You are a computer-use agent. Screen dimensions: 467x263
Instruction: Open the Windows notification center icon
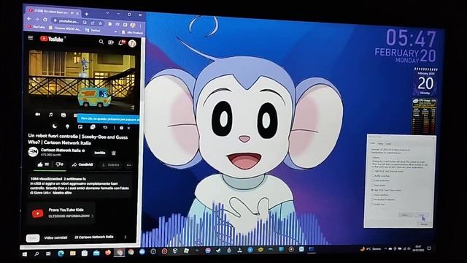(429, 248)
